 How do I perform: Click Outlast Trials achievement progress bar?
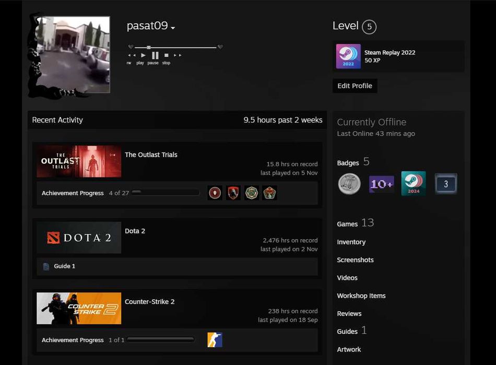click(166, 192)
